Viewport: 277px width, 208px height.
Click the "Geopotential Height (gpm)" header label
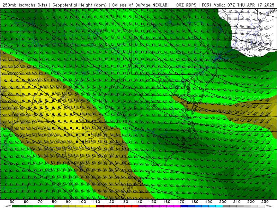coord(80,5)
